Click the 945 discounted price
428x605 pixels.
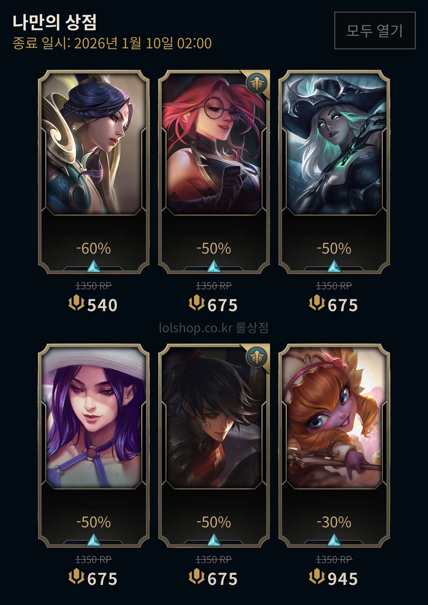click(343, 579)
